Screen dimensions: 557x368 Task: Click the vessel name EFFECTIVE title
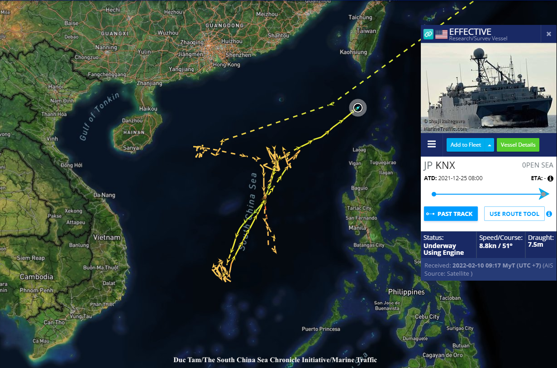(470, 32)
